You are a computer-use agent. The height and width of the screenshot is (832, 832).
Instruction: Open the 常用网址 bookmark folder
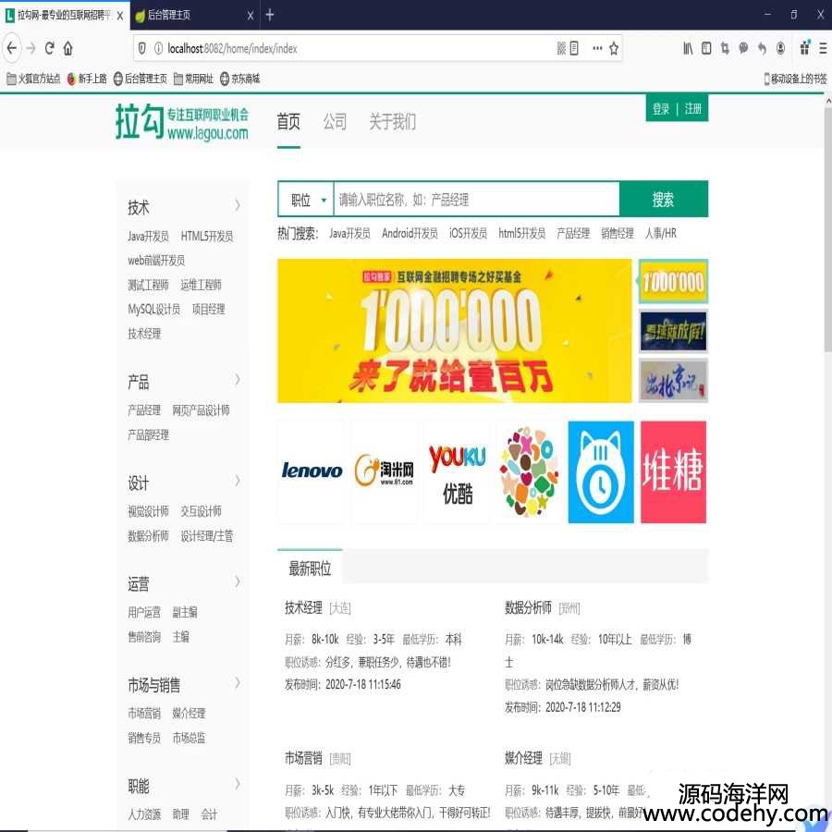(x=194, y=80)
